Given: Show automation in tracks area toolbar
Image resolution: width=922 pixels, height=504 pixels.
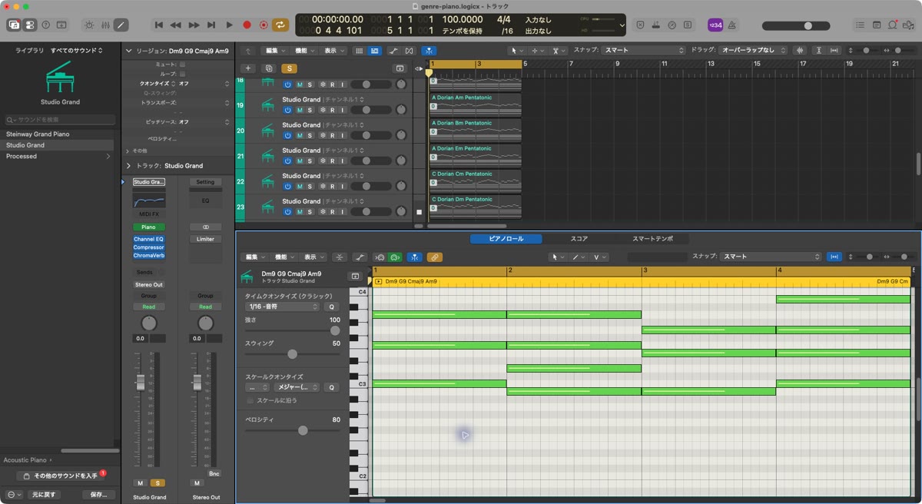Looking at the screenshot, I should pos(393,51).
